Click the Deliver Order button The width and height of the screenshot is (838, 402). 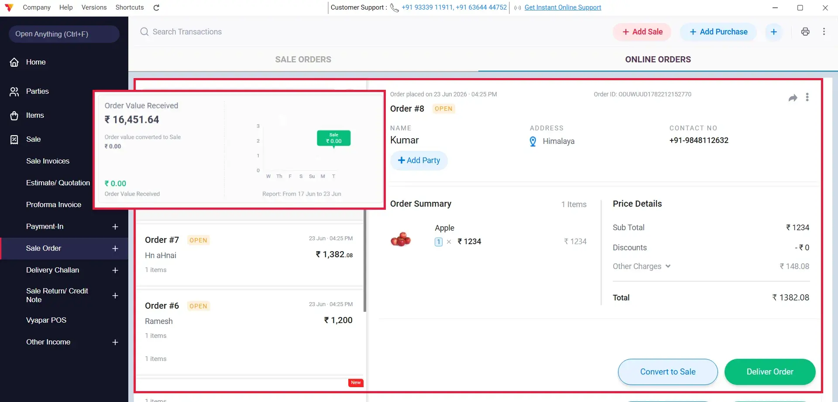coord(770,372)
